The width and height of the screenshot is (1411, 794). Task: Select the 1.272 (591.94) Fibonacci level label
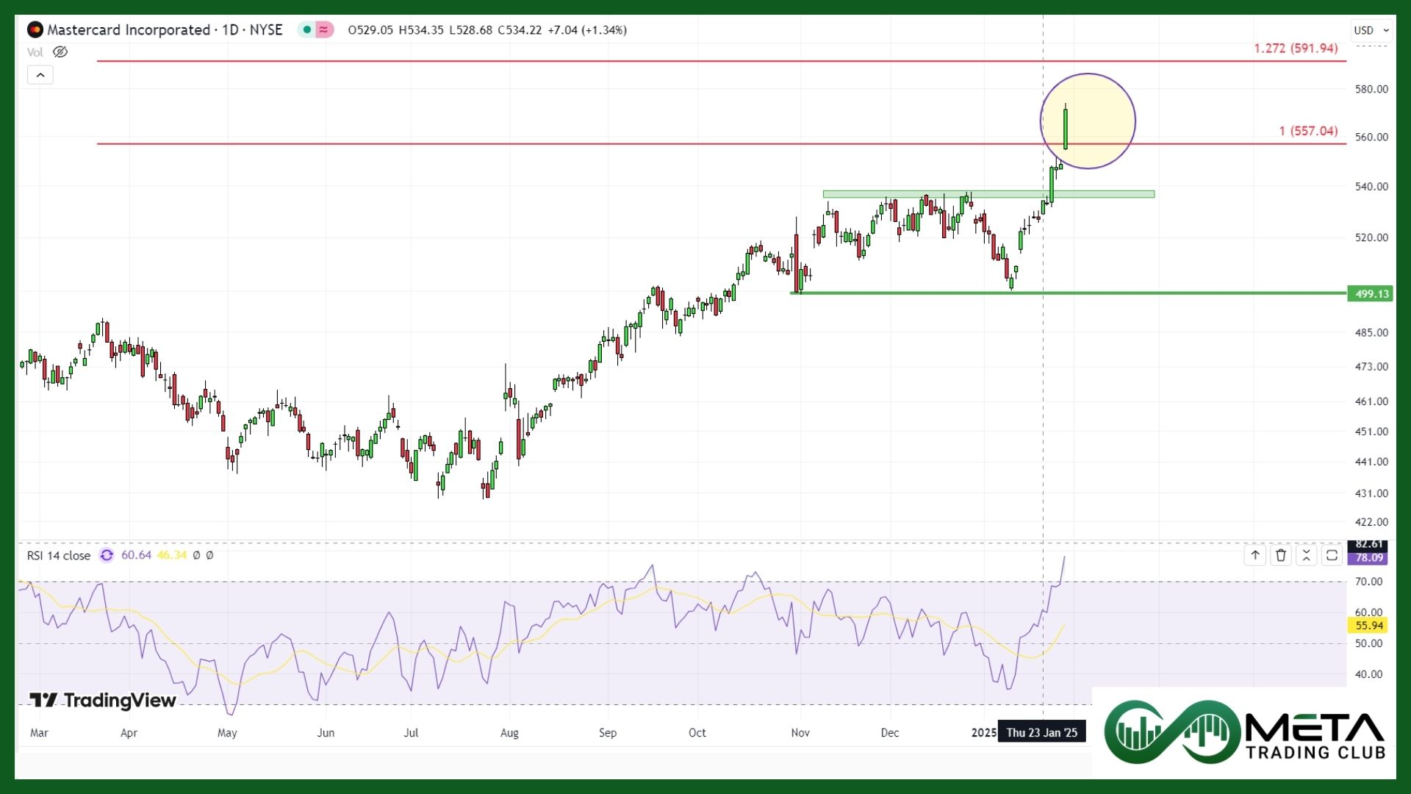coord(1296,49)
